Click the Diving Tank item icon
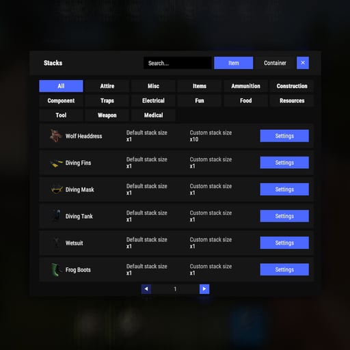 56,215
